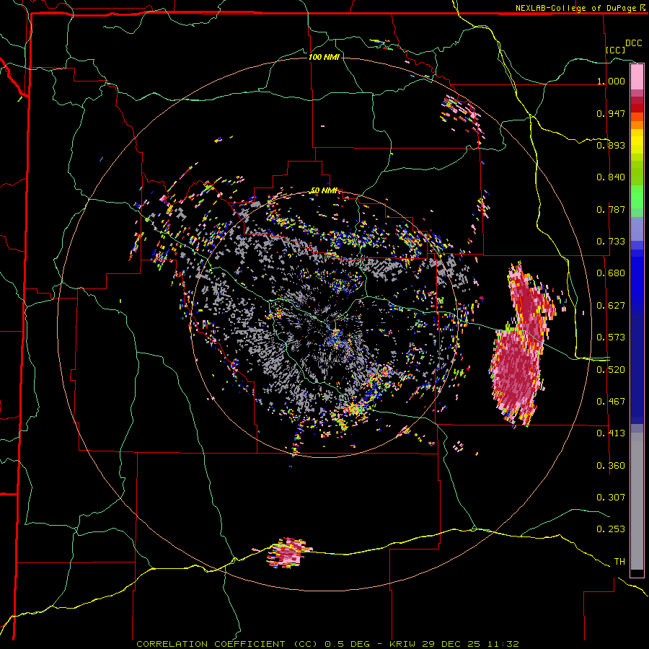The height and width of the screenshot is (649, 649).
Task: Click the 0.253 legend value
Action: tap(611, 529)
